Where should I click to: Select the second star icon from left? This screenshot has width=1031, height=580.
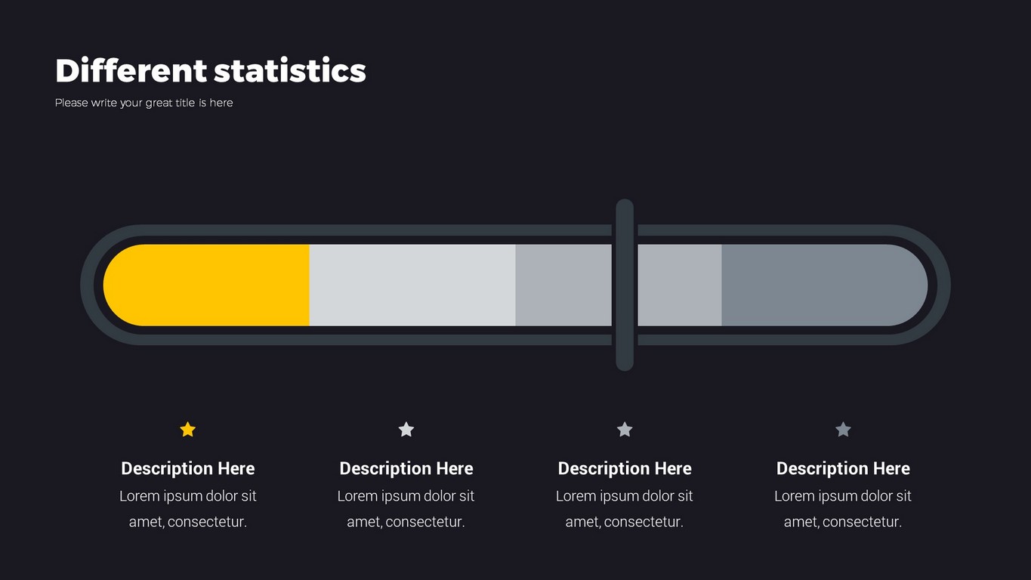[x=406, y=430]
